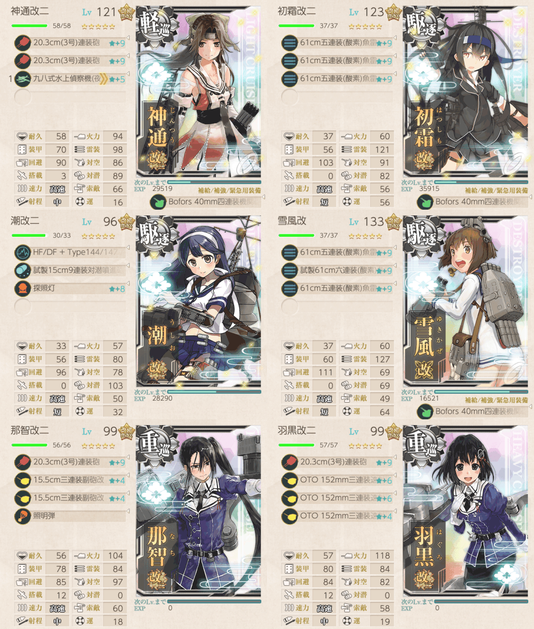Click the 補給/補強/緊急用装備 label under Jintsu

(229, 190)
